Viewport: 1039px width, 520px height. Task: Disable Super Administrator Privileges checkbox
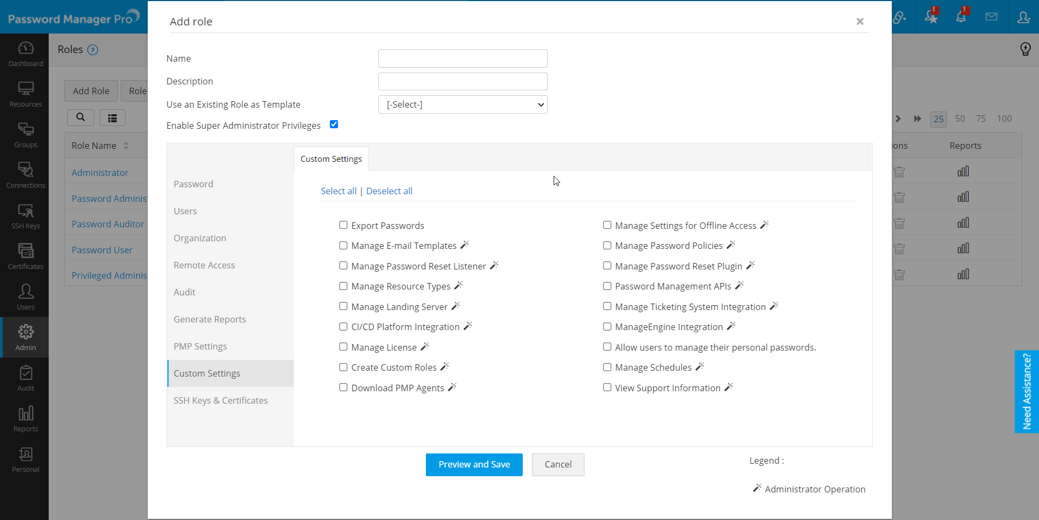[334, 124]
